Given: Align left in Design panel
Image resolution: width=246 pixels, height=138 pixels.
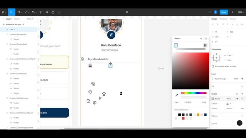Looking at the screenshot, I should coord(213,25).
